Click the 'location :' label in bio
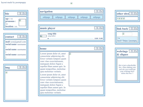143x107 pixels. 10,26
